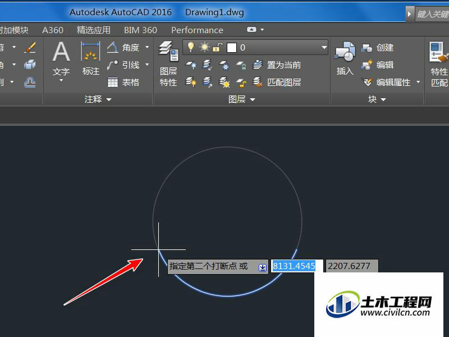Start the 标注 dimension tool

click(91, 58)
